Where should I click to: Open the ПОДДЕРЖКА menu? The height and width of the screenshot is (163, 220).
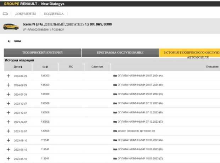54,14
